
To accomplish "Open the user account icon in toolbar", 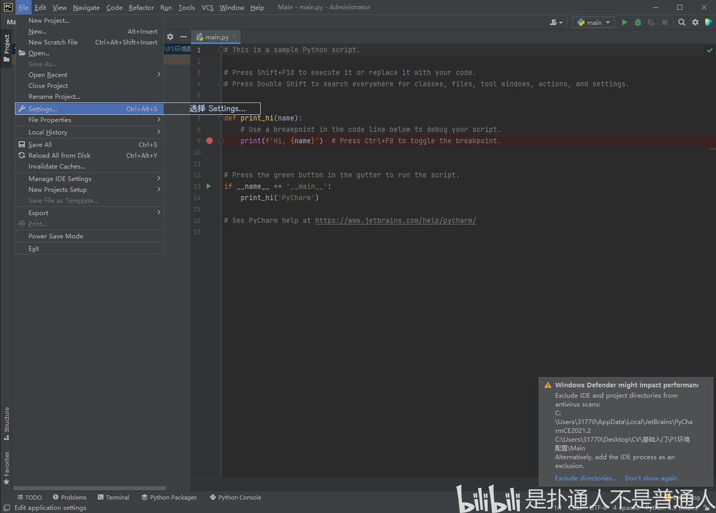I will point(556,22).
